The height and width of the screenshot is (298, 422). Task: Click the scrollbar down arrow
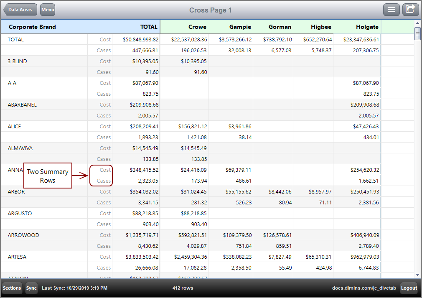pyautogui.click(x=417, y=275)
